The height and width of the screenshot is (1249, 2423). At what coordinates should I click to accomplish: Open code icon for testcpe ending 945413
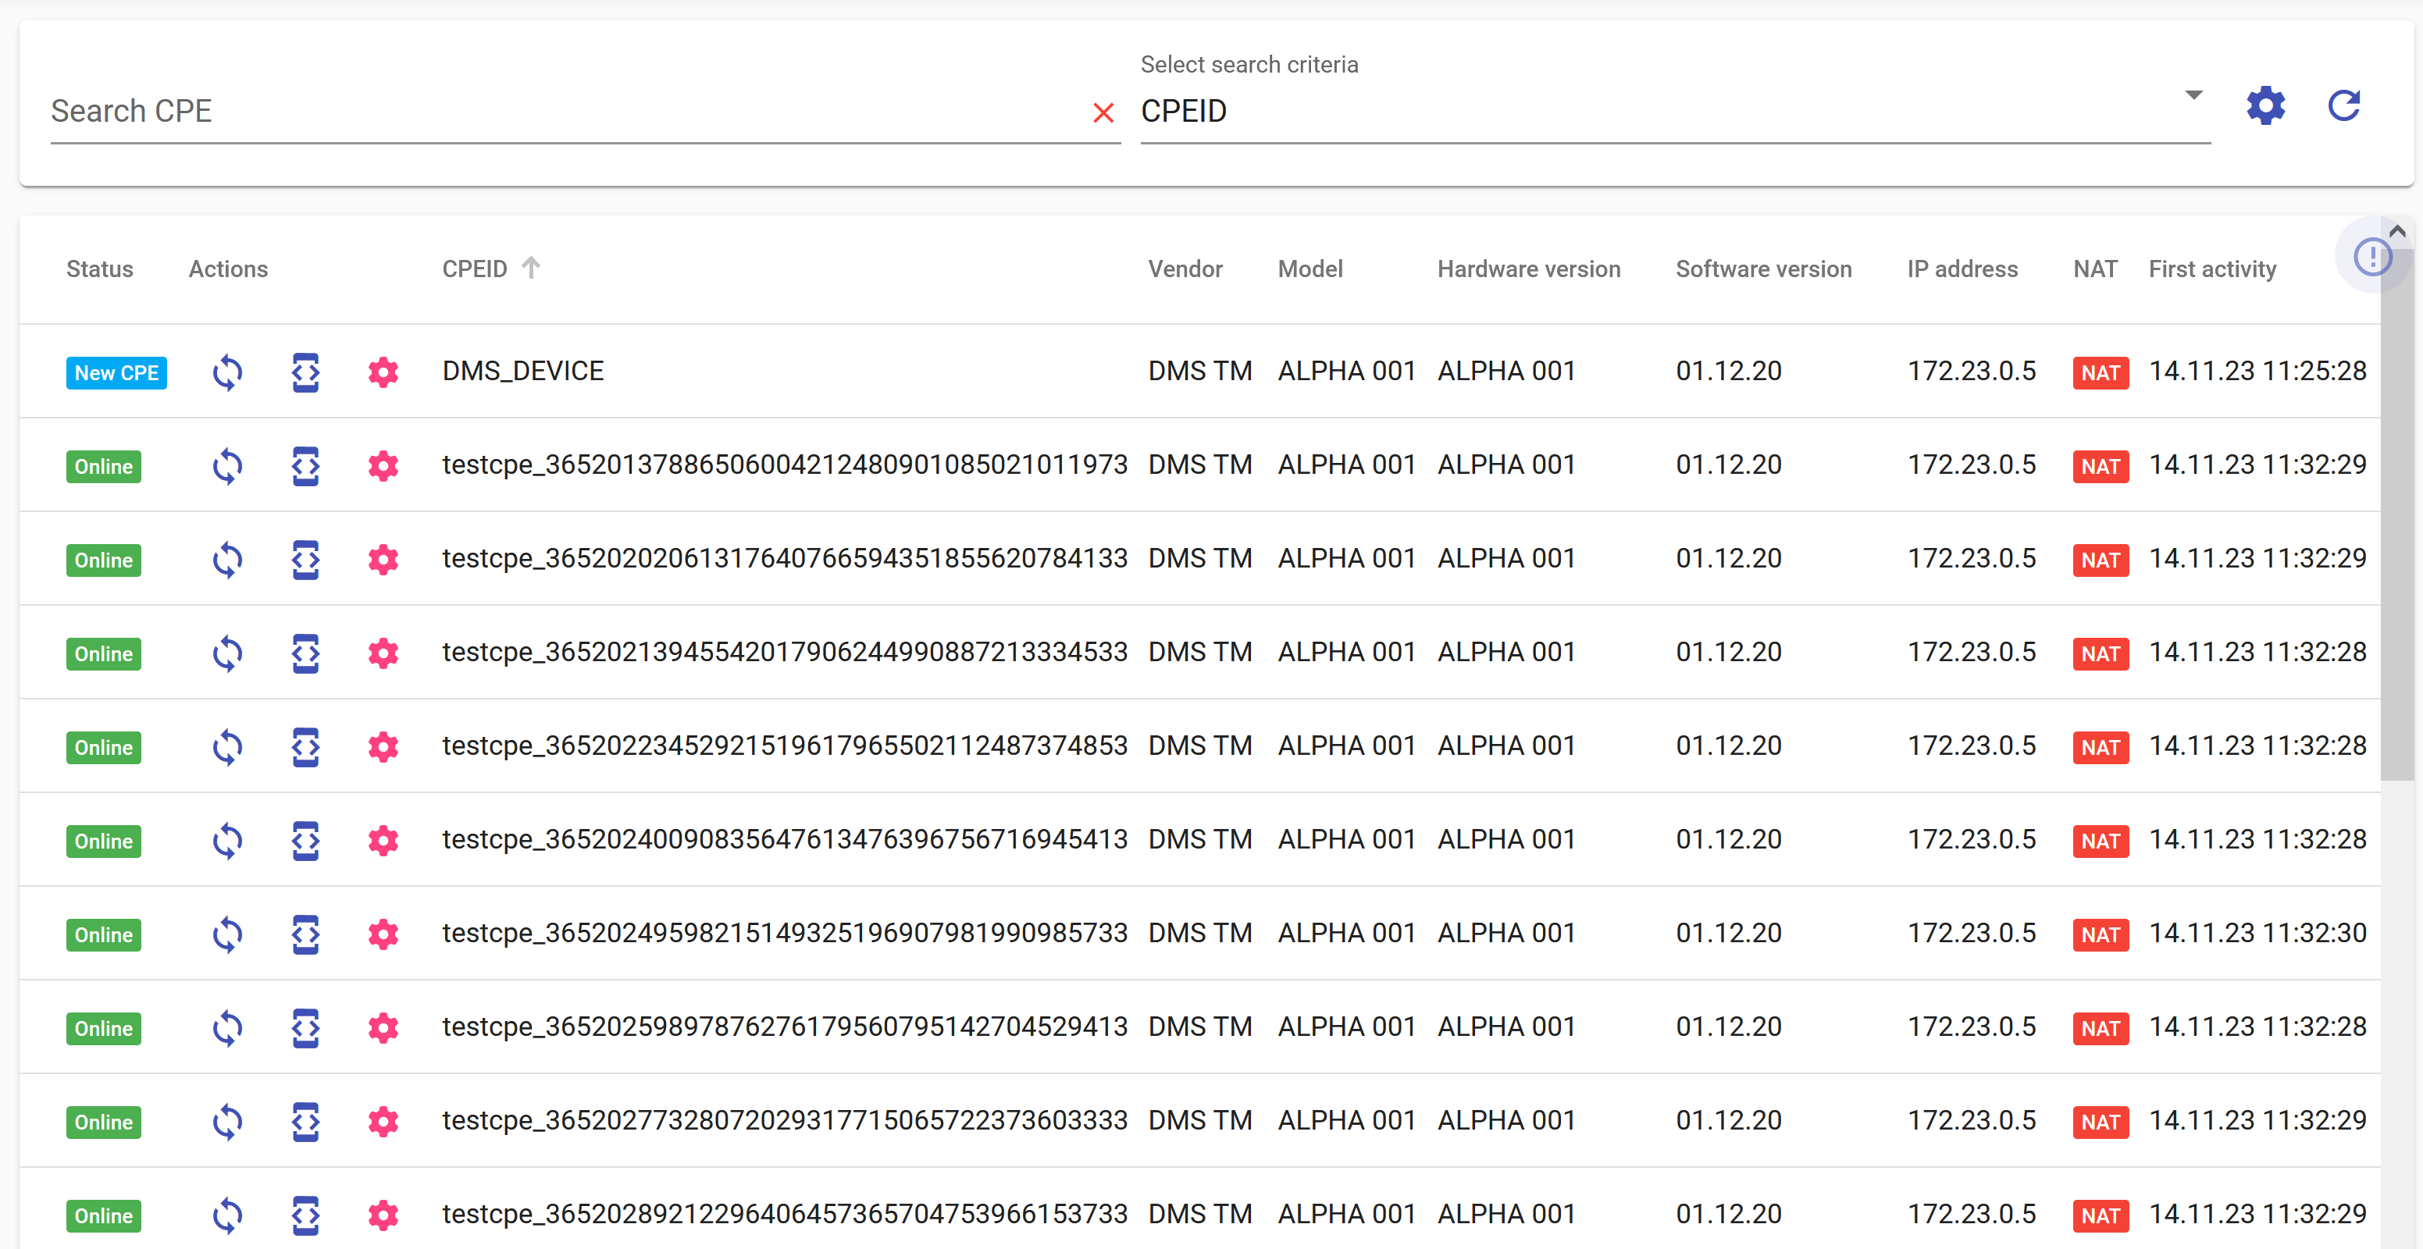pyautogui.click(x=305, y=841)
